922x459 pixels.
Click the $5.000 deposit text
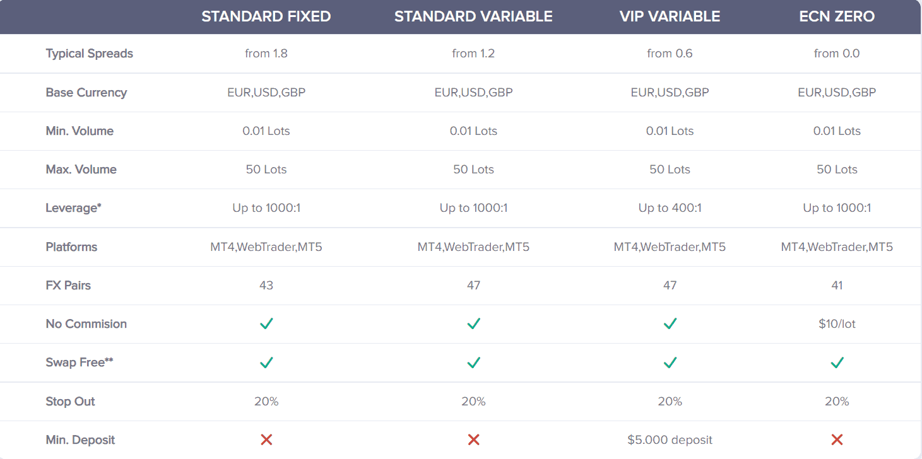[x=670, y=440]
